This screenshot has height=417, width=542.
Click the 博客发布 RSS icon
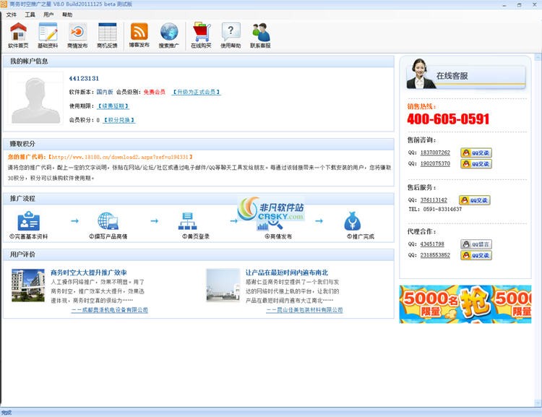pos(139,35)
